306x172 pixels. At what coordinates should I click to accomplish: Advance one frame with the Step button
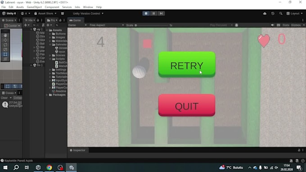point(161,14)
